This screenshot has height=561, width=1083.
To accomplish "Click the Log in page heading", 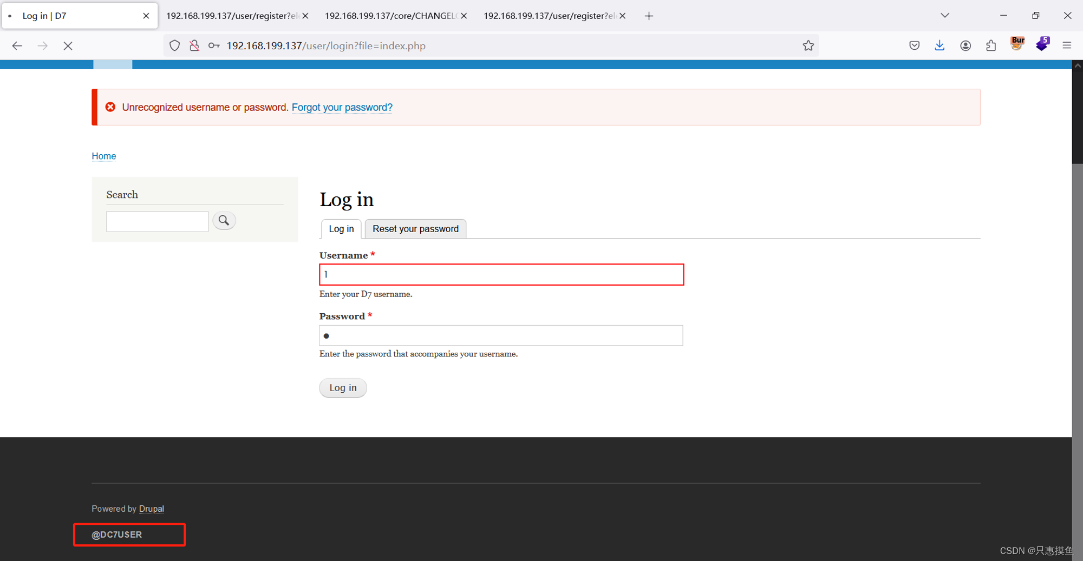I will click(x=347, y=200).
